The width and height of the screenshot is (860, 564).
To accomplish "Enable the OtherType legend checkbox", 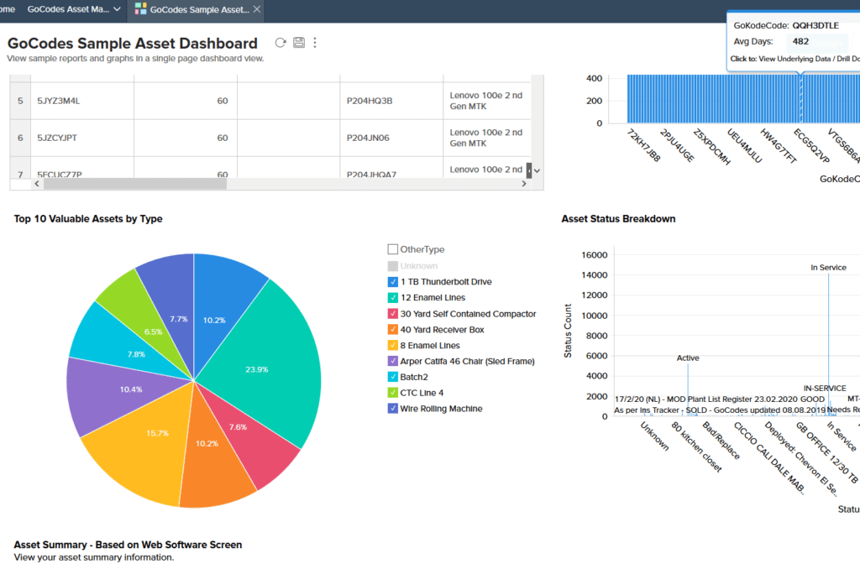I will [392, 248].
